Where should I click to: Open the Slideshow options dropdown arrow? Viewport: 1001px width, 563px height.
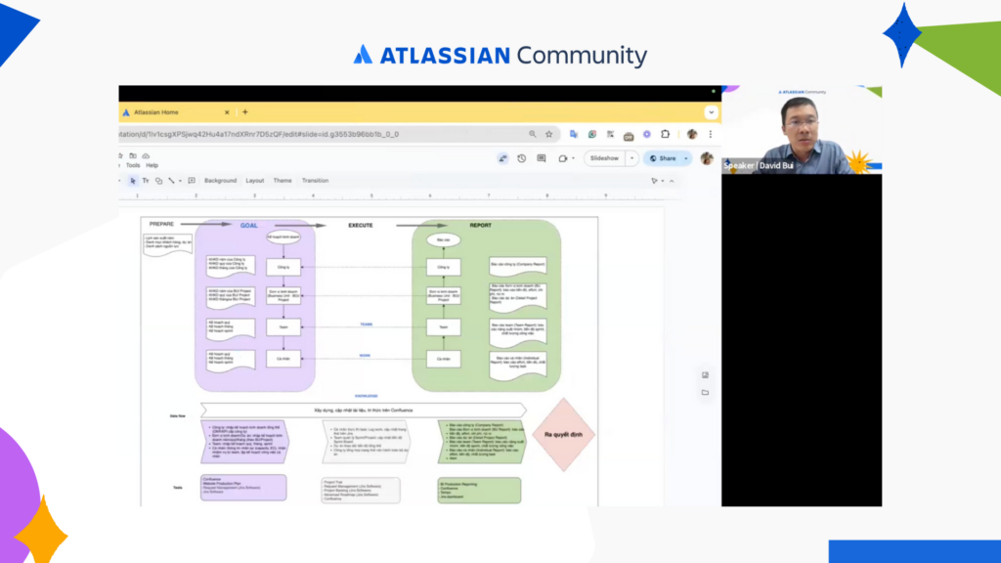click(632, 158)
